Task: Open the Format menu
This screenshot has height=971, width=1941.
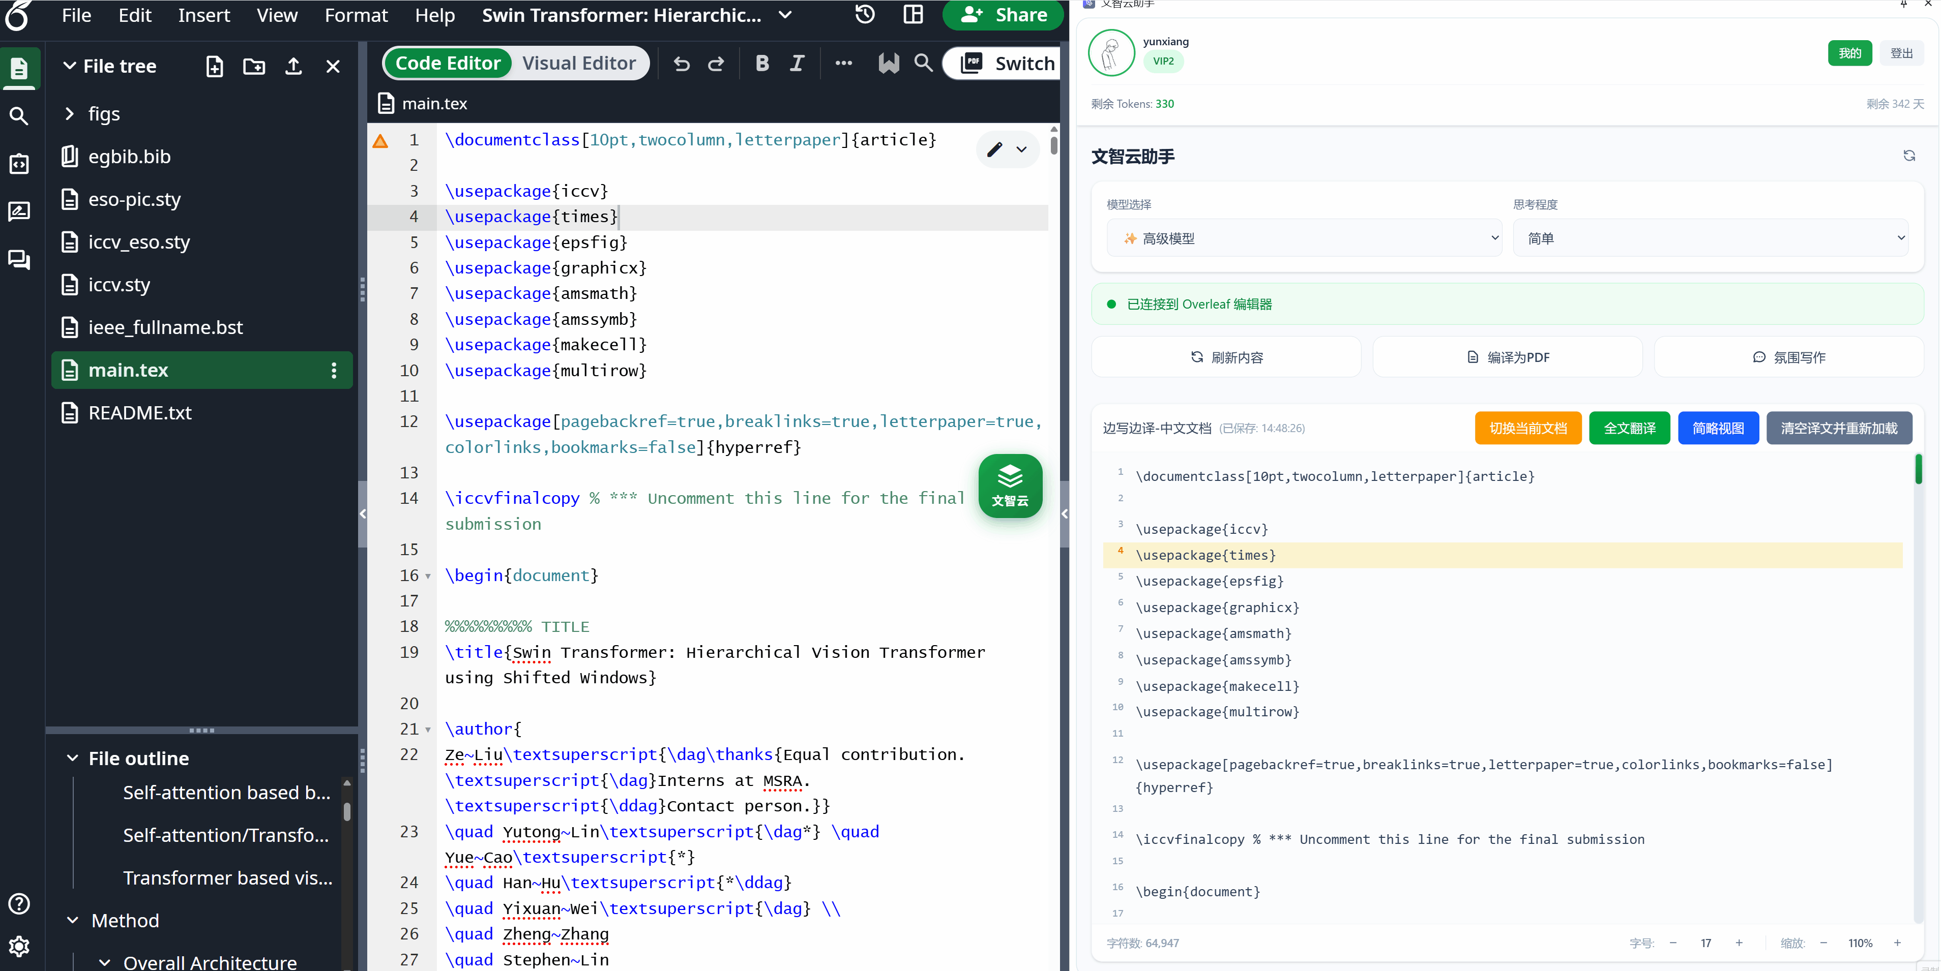Action: [356, 15]
